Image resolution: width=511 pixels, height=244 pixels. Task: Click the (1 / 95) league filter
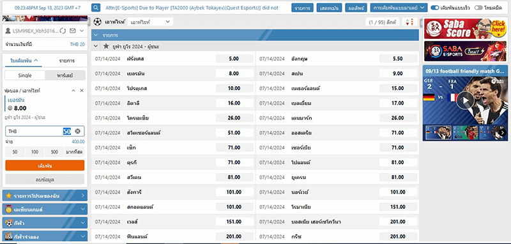382,22
